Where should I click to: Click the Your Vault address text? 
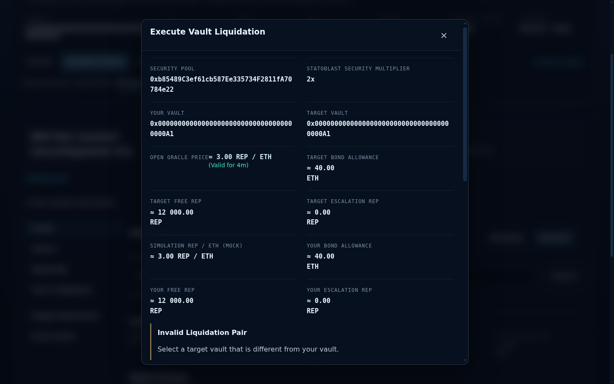(x=221, y=128)
